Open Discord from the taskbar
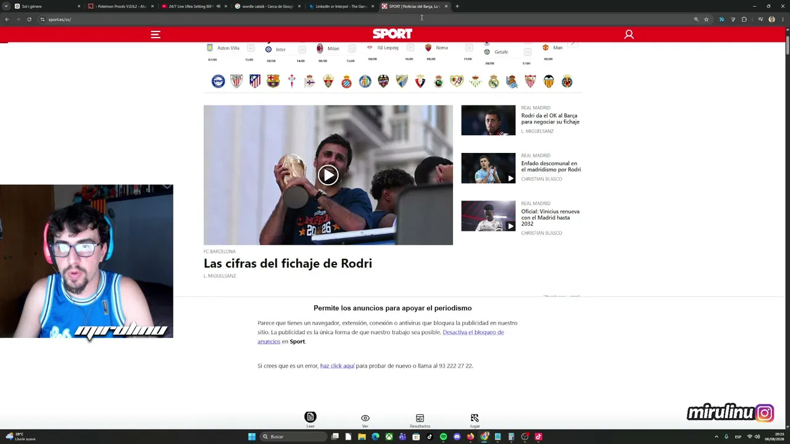The width and height of the screenshot is (790, 444). tap(457, 437)
